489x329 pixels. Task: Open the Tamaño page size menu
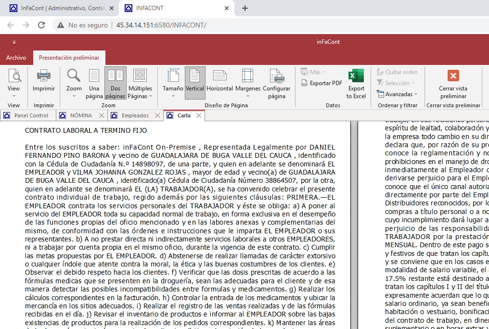click(x=173, y=83)
